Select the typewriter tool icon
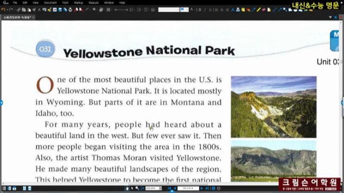This screenshot has height=193, width=344. [238, 10]
